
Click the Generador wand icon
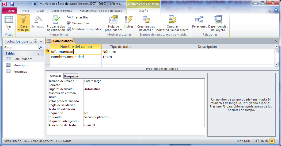coord(38,20)
